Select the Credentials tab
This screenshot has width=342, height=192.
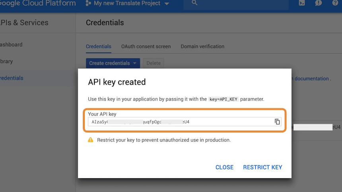pos(99,47)
